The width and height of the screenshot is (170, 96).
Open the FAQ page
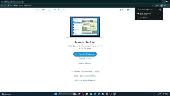click(44, 10)
